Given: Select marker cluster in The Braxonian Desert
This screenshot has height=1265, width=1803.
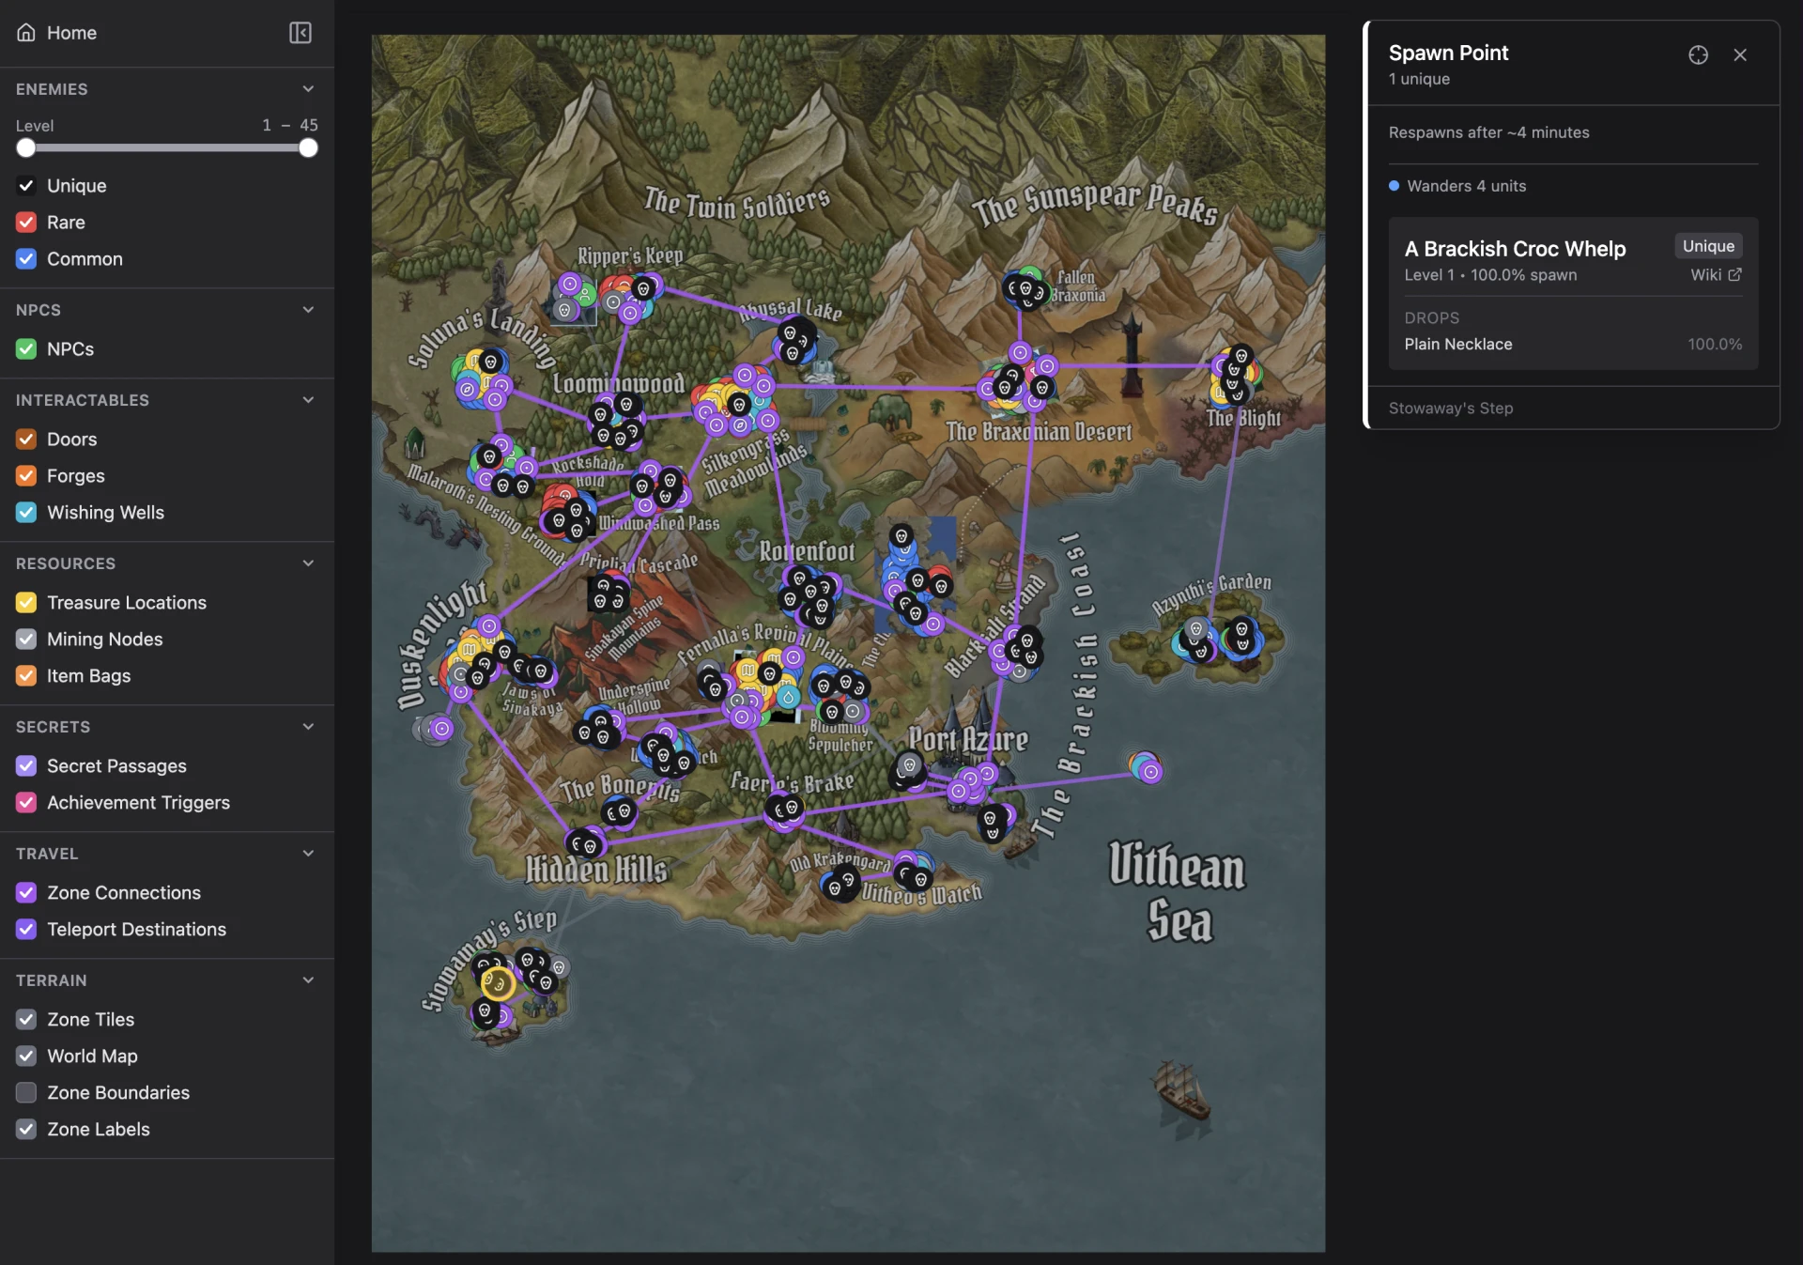Looking at the screenshot, I should 1016,383.
